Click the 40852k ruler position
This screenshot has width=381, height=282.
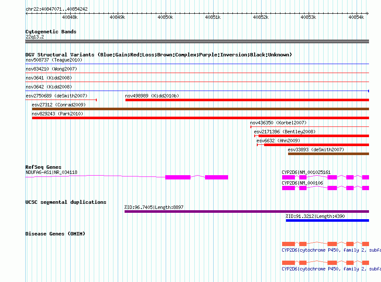[x=261, y=17]
